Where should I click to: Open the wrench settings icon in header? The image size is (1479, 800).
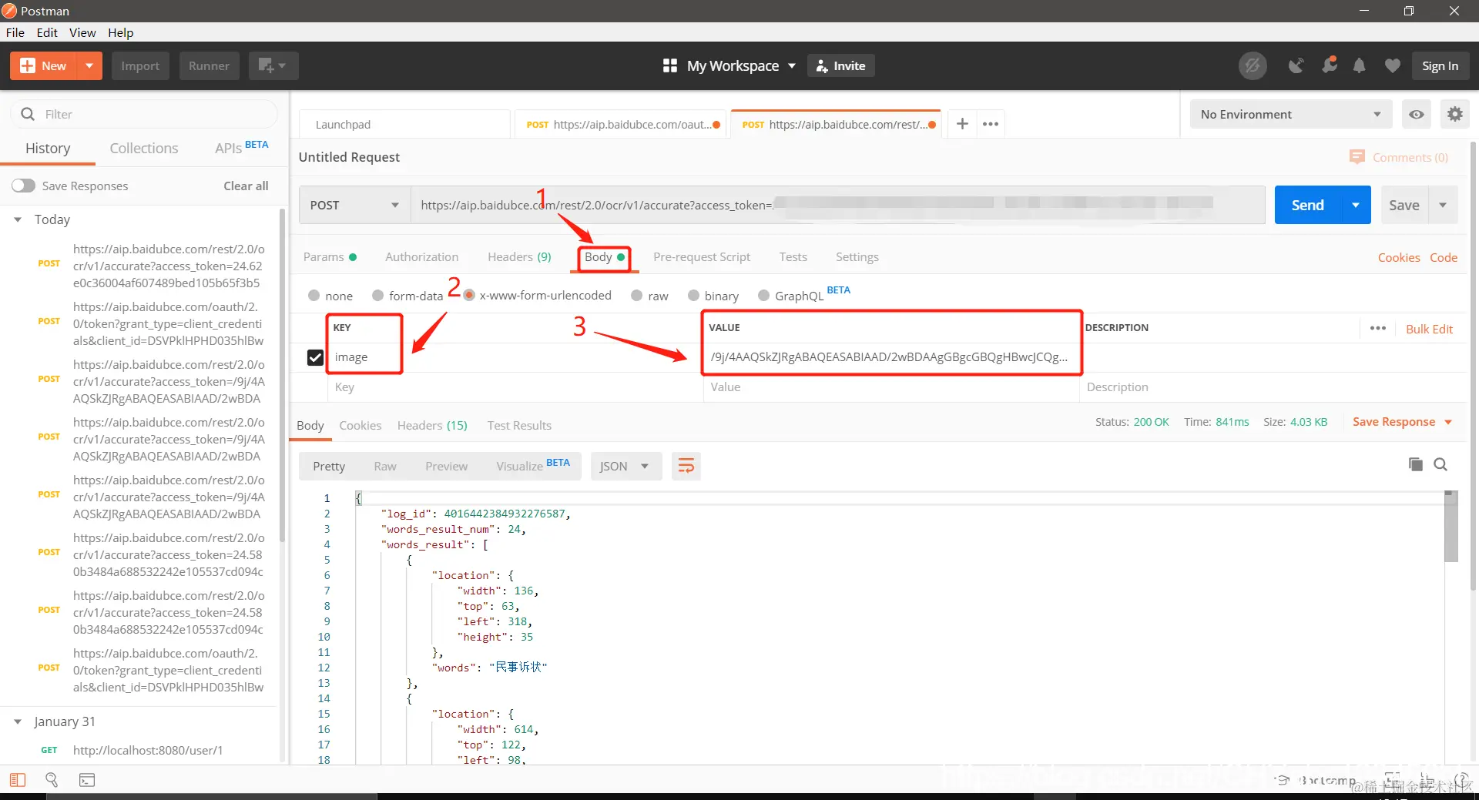(x=1330, y=66)
